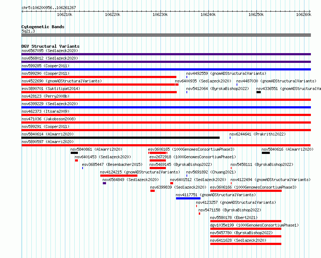Click nsv5469145 (ByrskaBishop2022) label
The image size is (321, 258).
point(181,164)
